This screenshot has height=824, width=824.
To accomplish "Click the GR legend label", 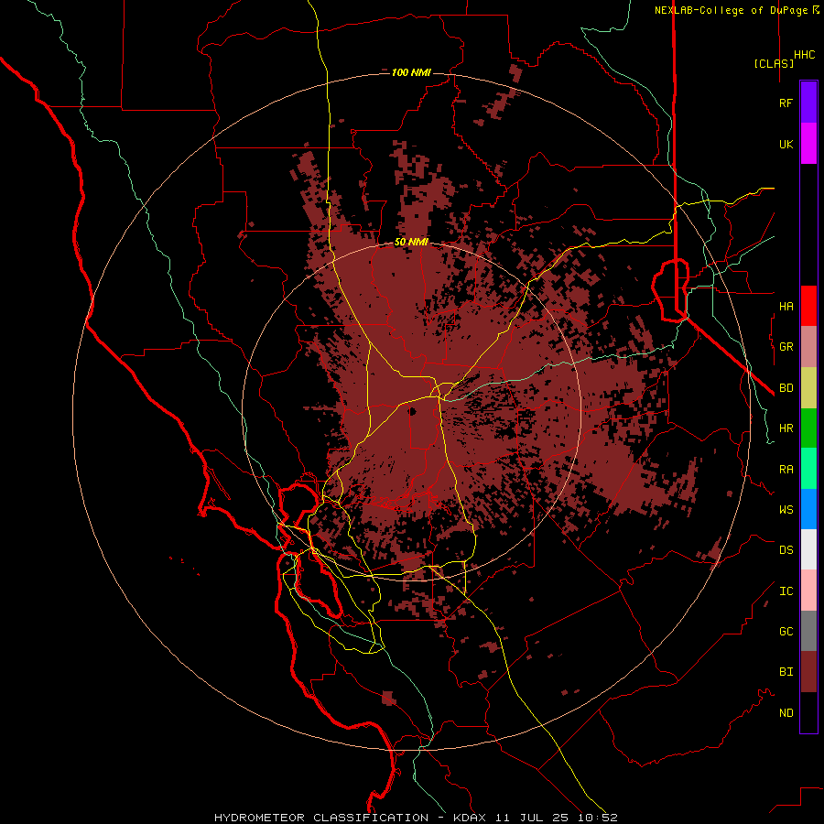I will pyautogui.click(x=786, y=347).
